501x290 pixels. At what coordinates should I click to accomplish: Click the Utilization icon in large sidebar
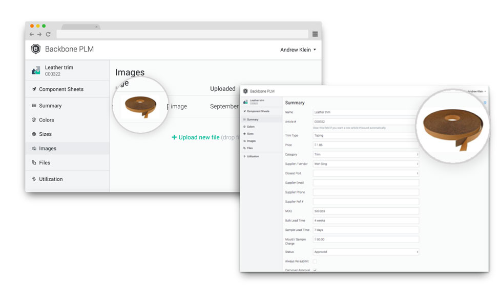click(x=34, y=179)
